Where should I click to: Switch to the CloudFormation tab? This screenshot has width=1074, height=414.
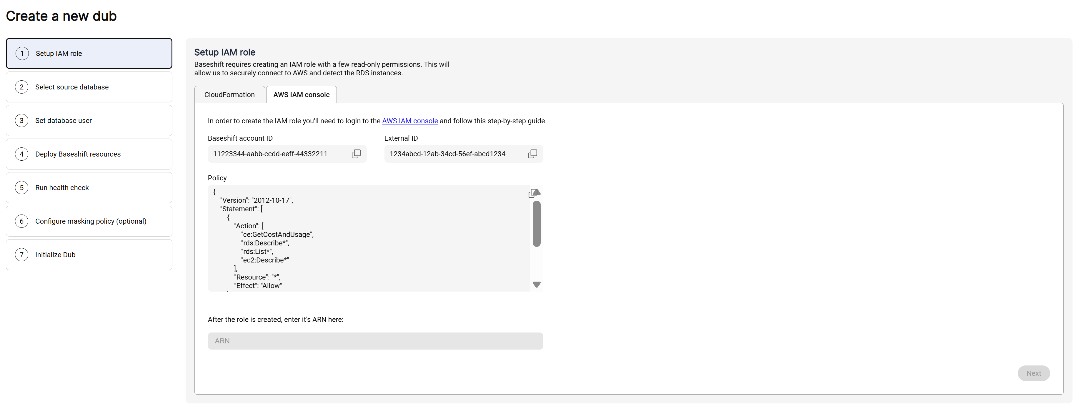(229, 95)
